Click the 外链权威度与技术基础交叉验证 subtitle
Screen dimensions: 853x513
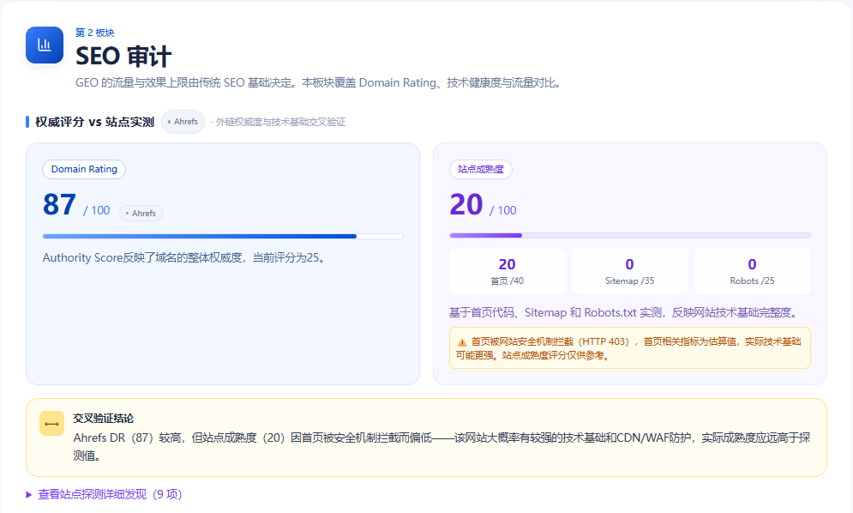(x=279, y=122)
